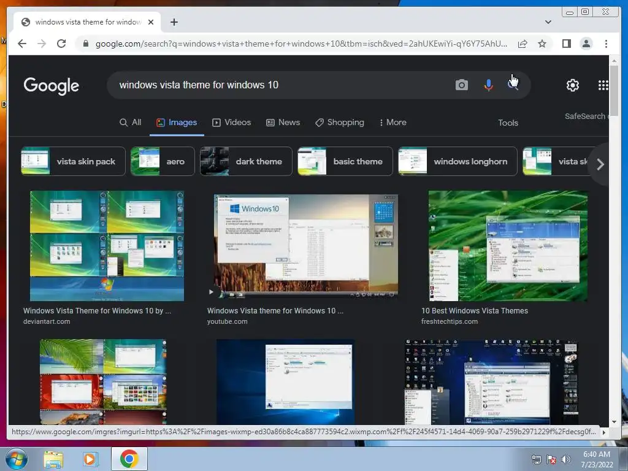Click the browser forward arrow
The image size is (628, 471).
[42, 44]
